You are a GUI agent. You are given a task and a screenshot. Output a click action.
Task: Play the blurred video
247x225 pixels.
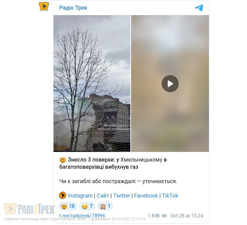[x=170, y=84]
